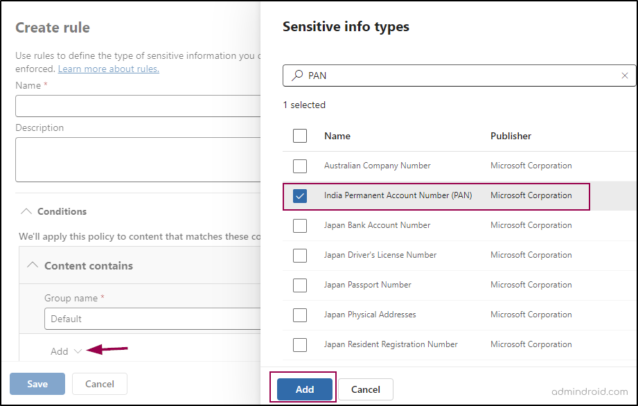
Task: Collapse the Conditions section
Action: (x=26, y=211)
